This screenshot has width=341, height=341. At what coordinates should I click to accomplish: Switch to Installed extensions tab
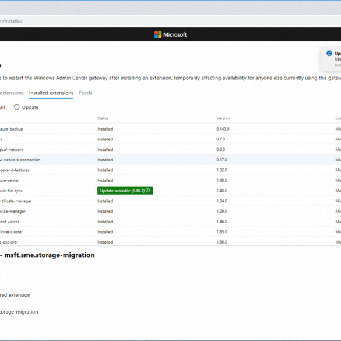coord(51,93)
